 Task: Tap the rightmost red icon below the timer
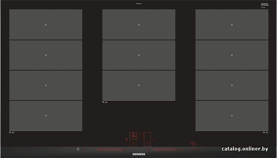(x=197, y=150)
